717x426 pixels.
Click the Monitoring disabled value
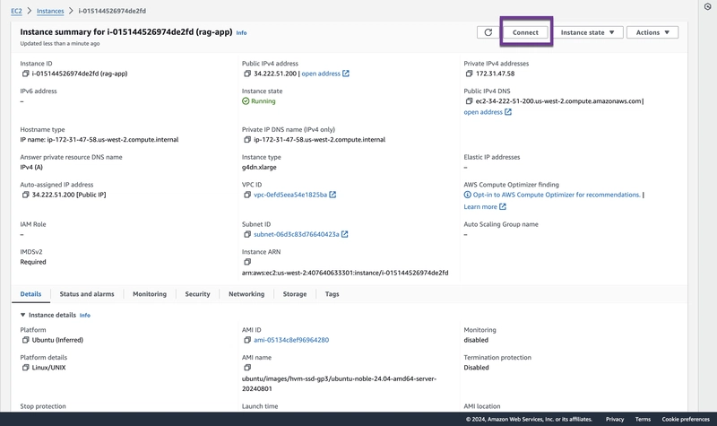(x=476, y=340)
